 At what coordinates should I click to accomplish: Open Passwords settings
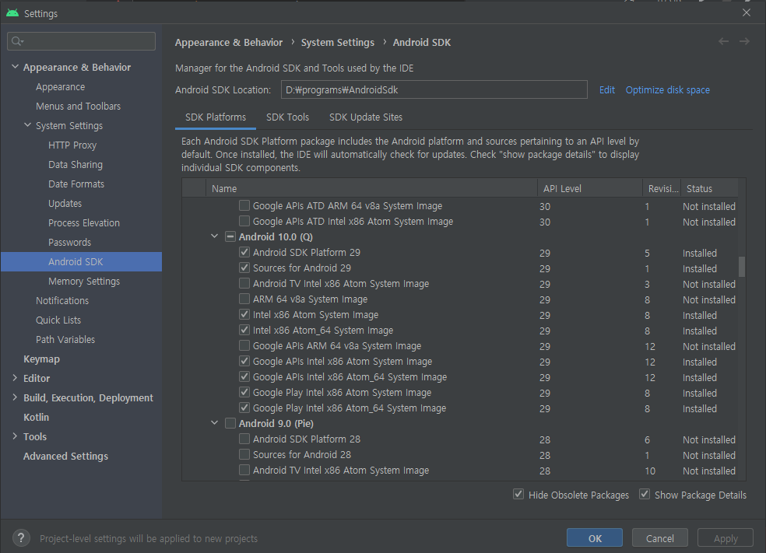tap(69, 242)
